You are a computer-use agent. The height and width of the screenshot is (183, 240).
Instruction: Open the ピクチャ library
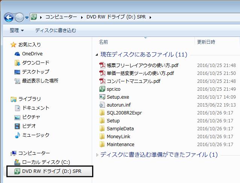[x=31, y=117]
